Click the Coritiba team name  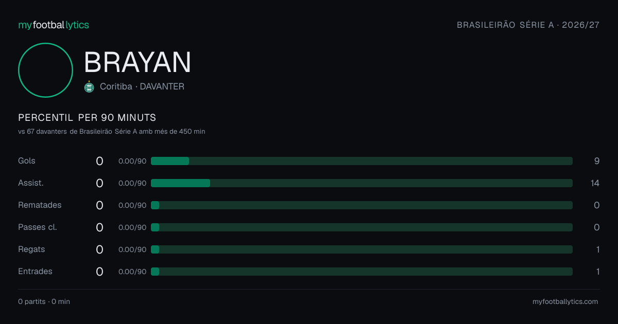[116, 87]
